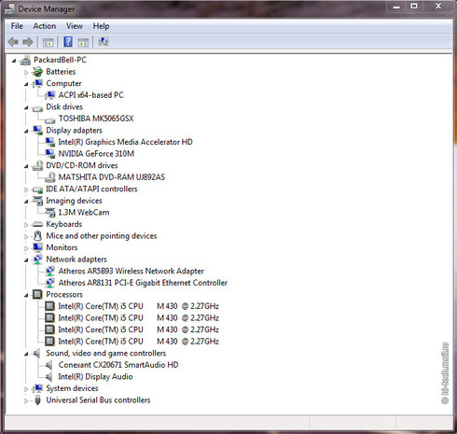Click the Mice and pointing devices icon
This screenshot has width=457, height=434.
click(38, 236)
